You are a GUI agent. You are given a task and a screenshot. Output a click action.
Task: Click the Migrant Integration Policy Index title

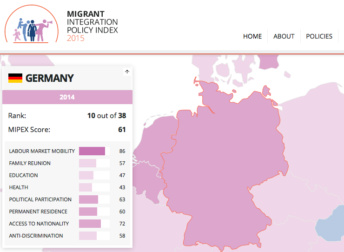pos(92,27)
